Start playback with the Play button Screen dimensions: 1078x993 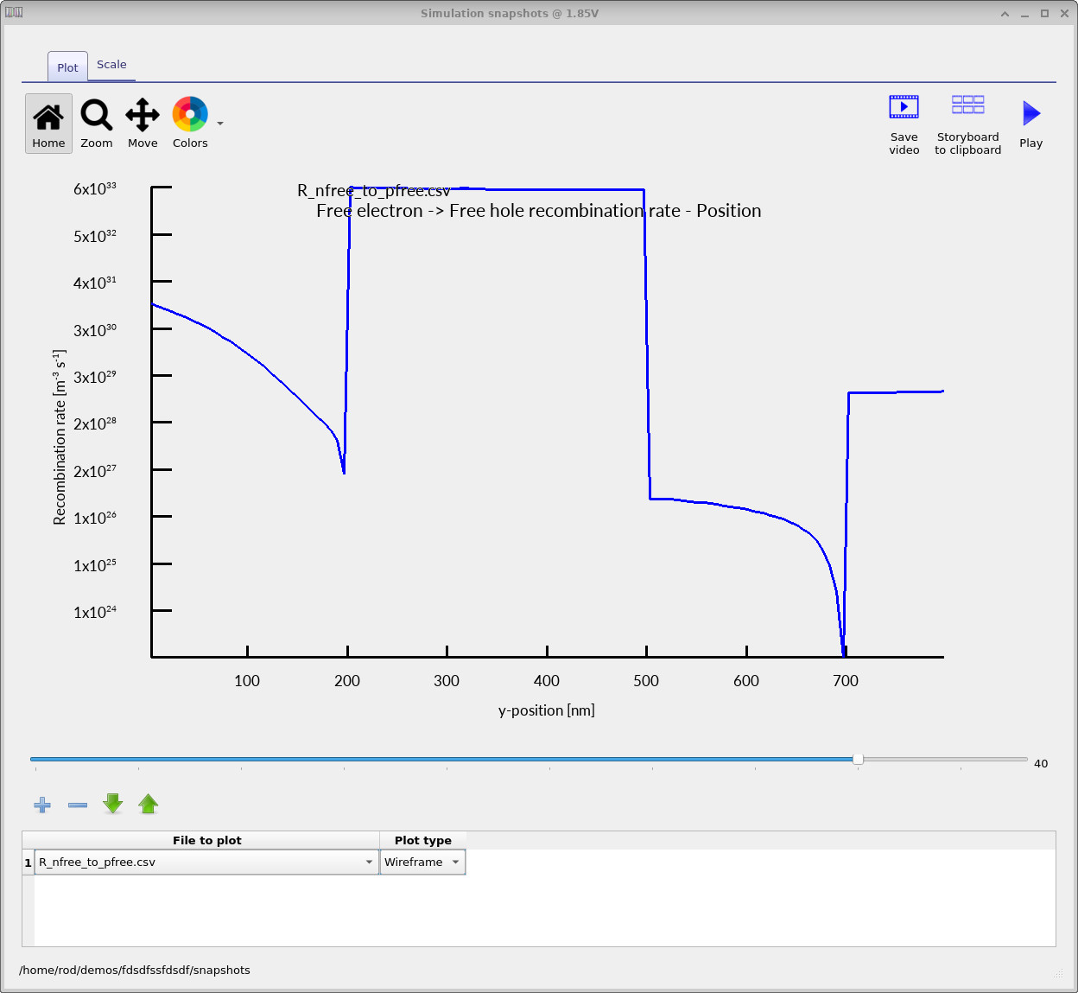(1031, 124)
